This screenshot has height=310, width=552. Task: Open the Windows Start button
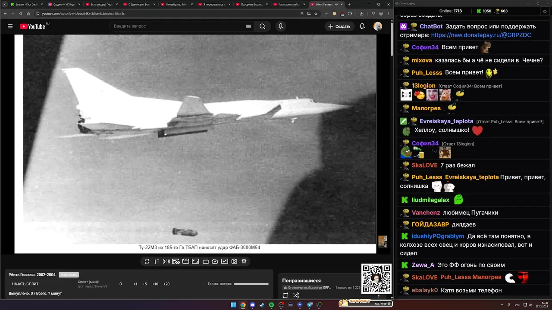pyautogui.click(x=233, y=305)
